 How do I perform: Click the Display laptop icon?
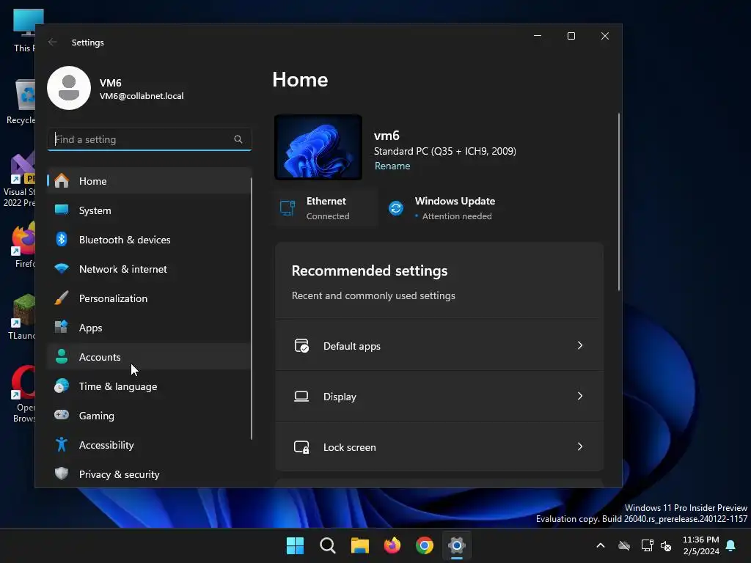click(x=301, y=397)
